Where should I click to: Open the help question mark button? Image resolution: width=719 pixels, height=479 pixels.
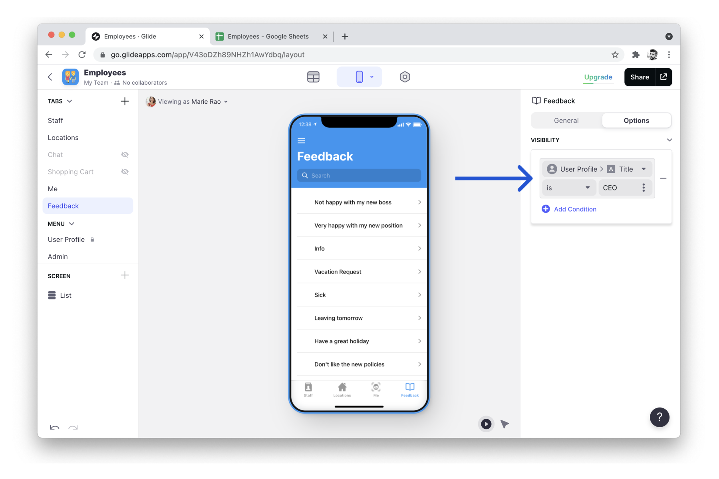pos(659,417)
